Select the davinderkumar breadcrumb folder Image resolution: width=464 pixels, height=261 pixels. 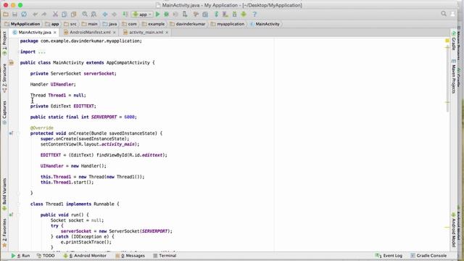click(x=188, y=24)
